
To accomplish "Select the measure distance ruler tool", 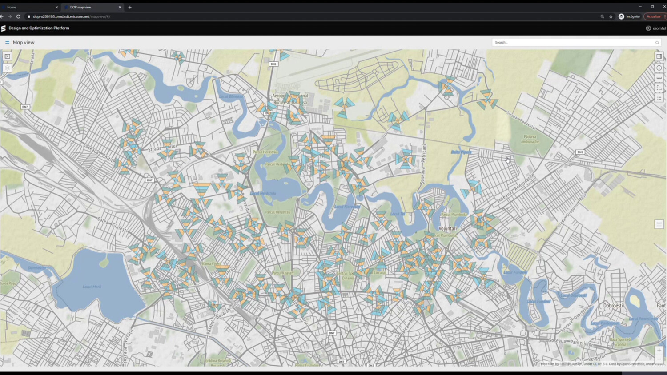I will 659,78.
